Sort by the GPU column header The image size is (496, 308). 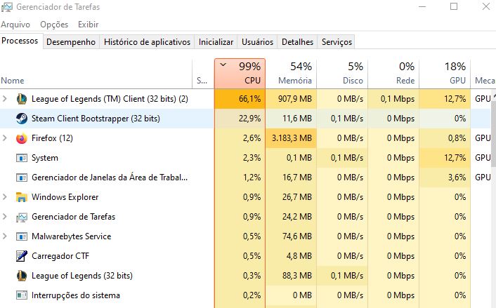(x=445, y=74)
